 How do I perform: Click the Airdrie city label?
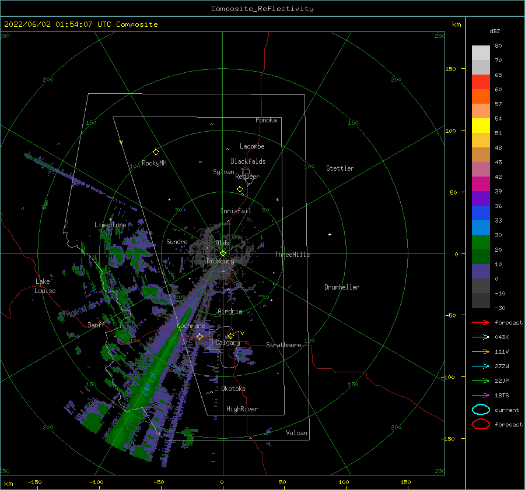(230, 311)
